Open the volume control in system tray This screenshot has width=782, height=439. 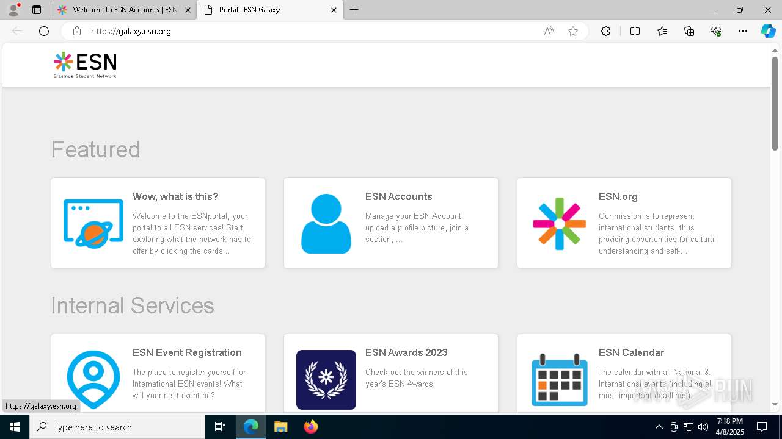click(x=703, y=427)
